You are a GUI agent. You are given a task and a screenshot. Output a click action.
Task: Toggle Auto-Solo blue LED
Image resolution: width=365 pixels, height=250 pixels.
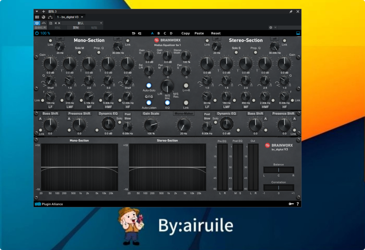[149, 85]
